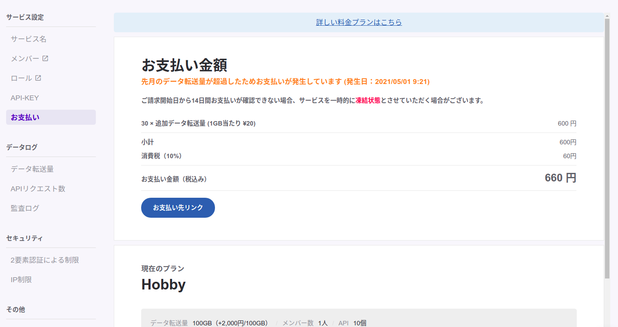Click the scrollbar up arrow
Screen dimensions: 618x327
coord(607,16)
